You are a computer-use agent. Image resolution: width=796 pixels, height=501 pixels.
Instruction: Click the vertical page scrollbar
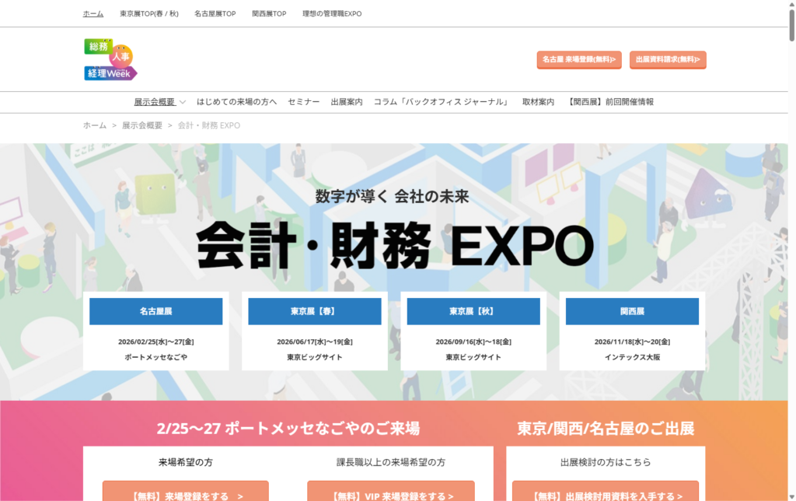790,233
